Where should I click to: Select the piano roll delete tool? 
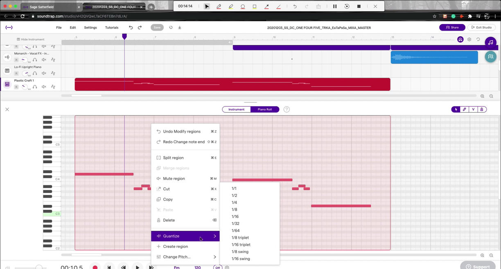pyautogui.click(x=482, y=109)
